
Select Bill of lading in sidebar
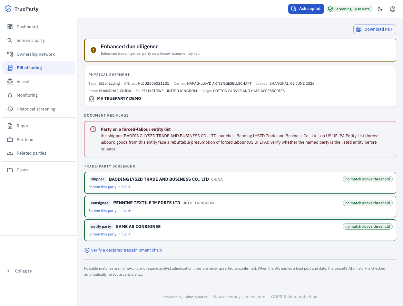click(x=38, y=68)
